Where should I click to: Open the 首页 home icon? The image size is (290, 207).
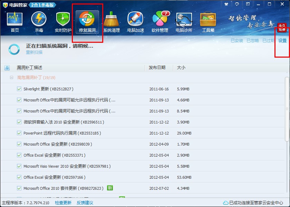click(15, 22)
